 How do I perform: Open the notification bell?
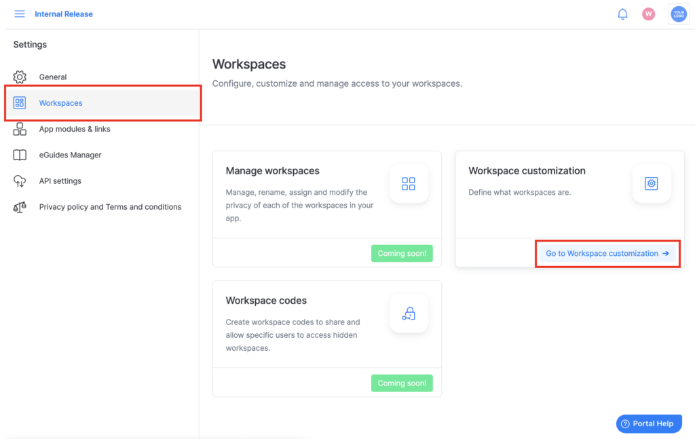(x=622, y=14)
